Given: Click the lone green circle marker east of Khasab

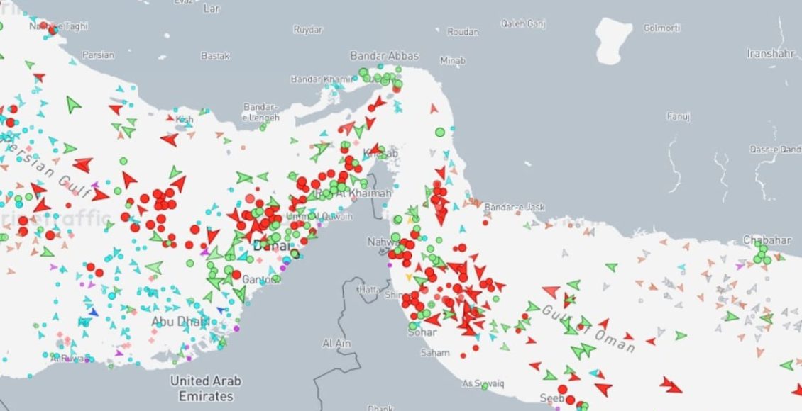Looking at the screenshot, I should tap(439, 132).
